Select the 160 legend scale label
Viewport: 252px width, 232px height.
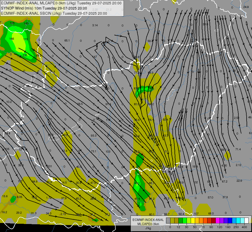click(x=228, y=227)
